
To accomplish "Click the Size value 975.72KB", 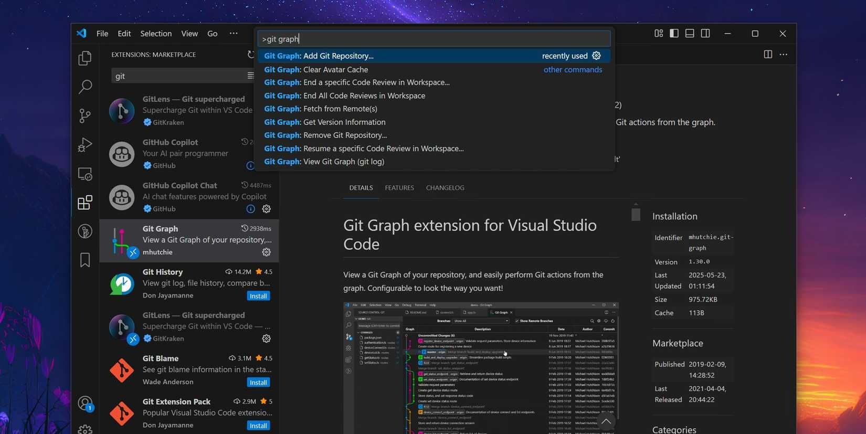I will [x=703, y=300].
